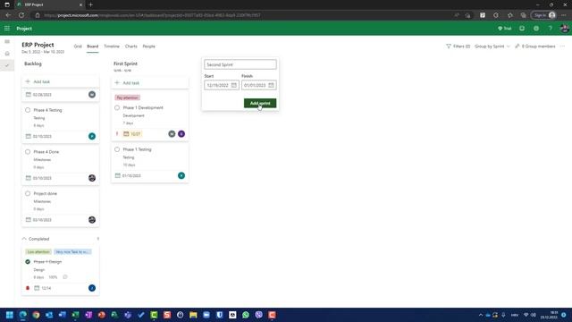Switch to the Charts tab

point(131,47)
